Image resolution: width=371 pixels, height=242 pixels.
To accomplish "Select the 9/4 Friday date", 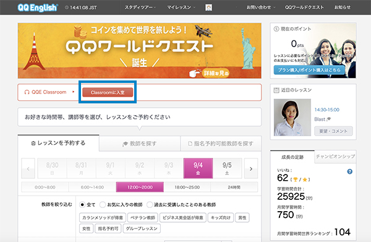I will 198,168.
